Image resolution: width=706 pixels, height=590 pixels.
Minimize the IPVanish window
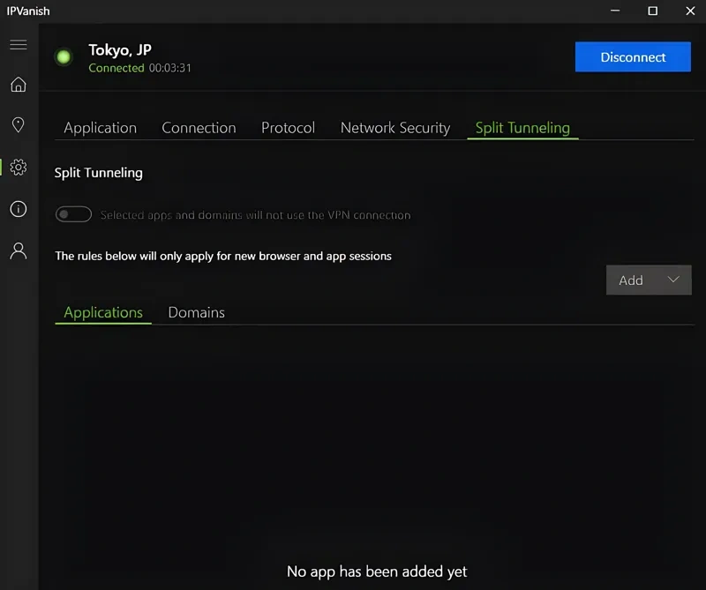pyautogui.click(x=615, y=11)
